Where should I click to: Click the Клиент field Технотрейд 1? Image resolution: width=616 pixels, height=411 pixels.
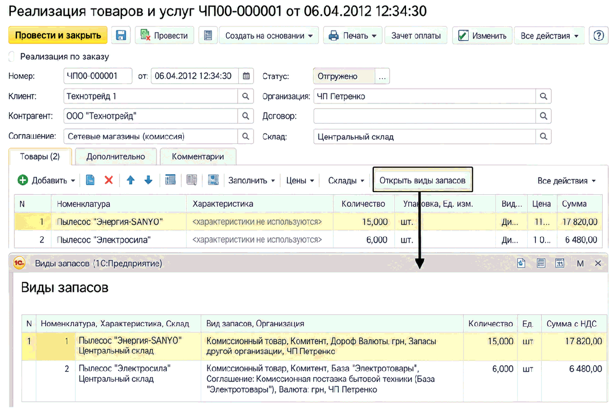(151, 96)
